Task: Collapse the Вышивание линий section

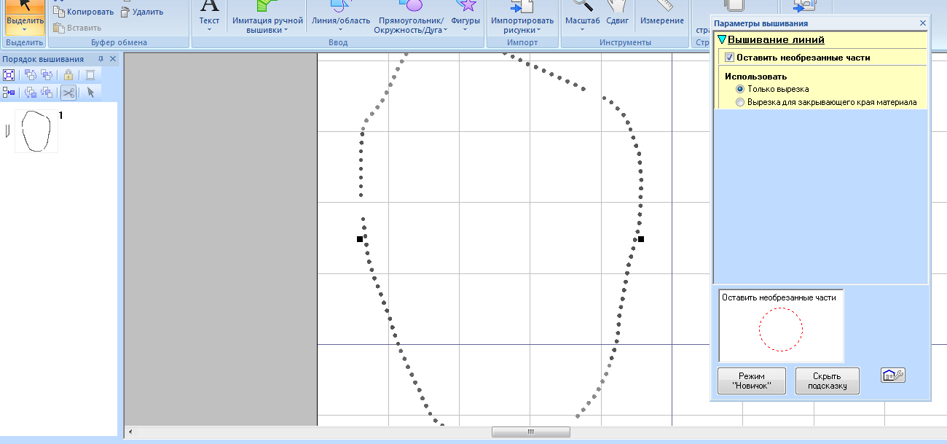Action: (722, 40)
